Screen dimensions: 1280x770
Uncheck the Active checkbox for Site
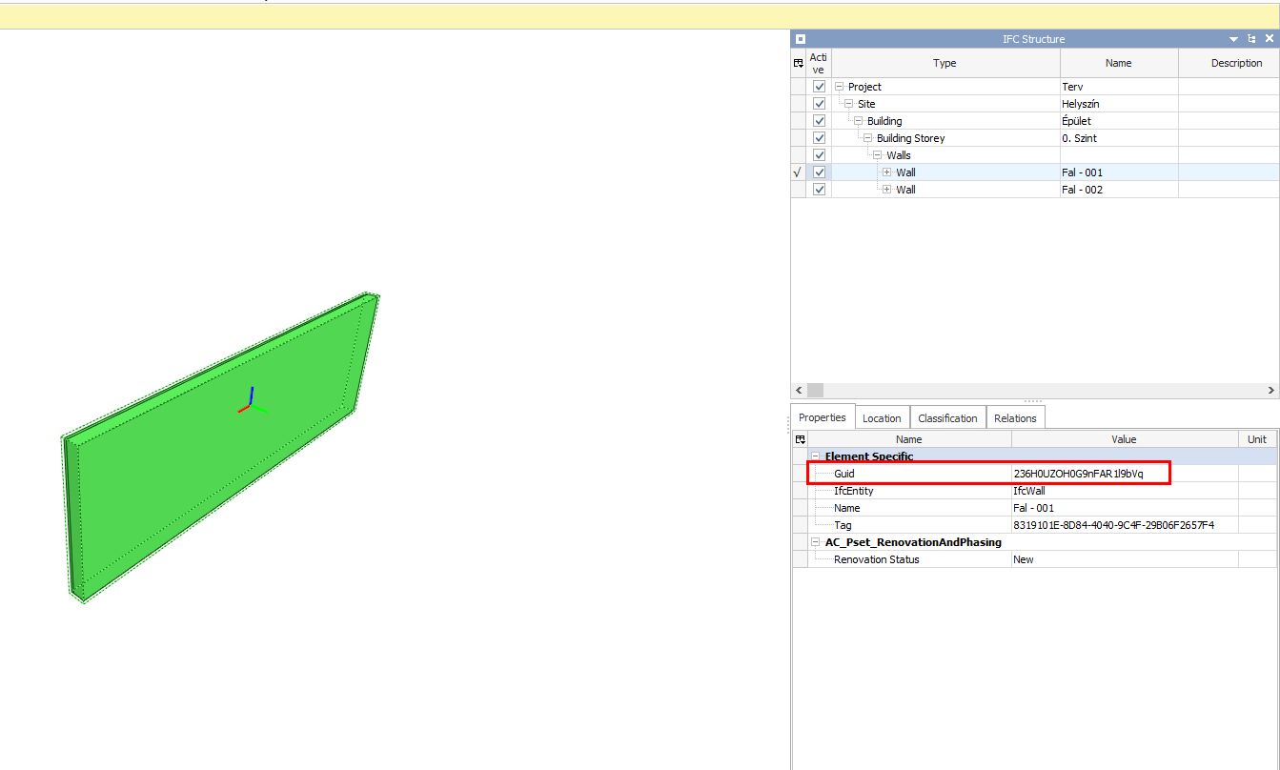pos(819,104)
